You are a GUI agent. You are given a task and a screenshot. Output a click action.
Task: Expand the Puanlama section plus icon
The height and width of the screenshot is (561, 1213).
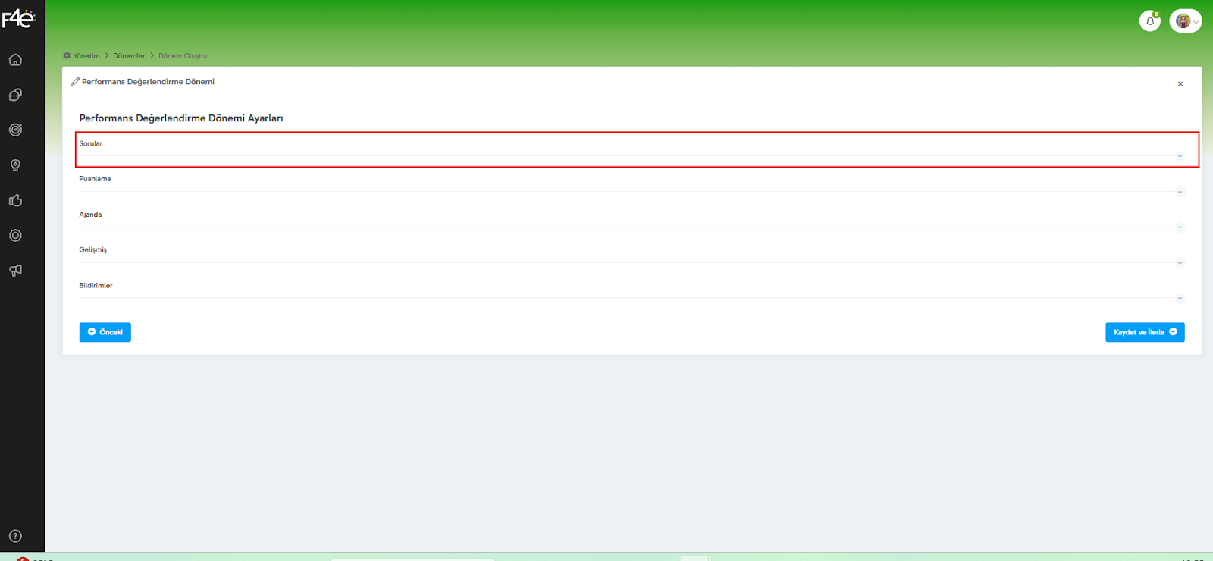1180,192
